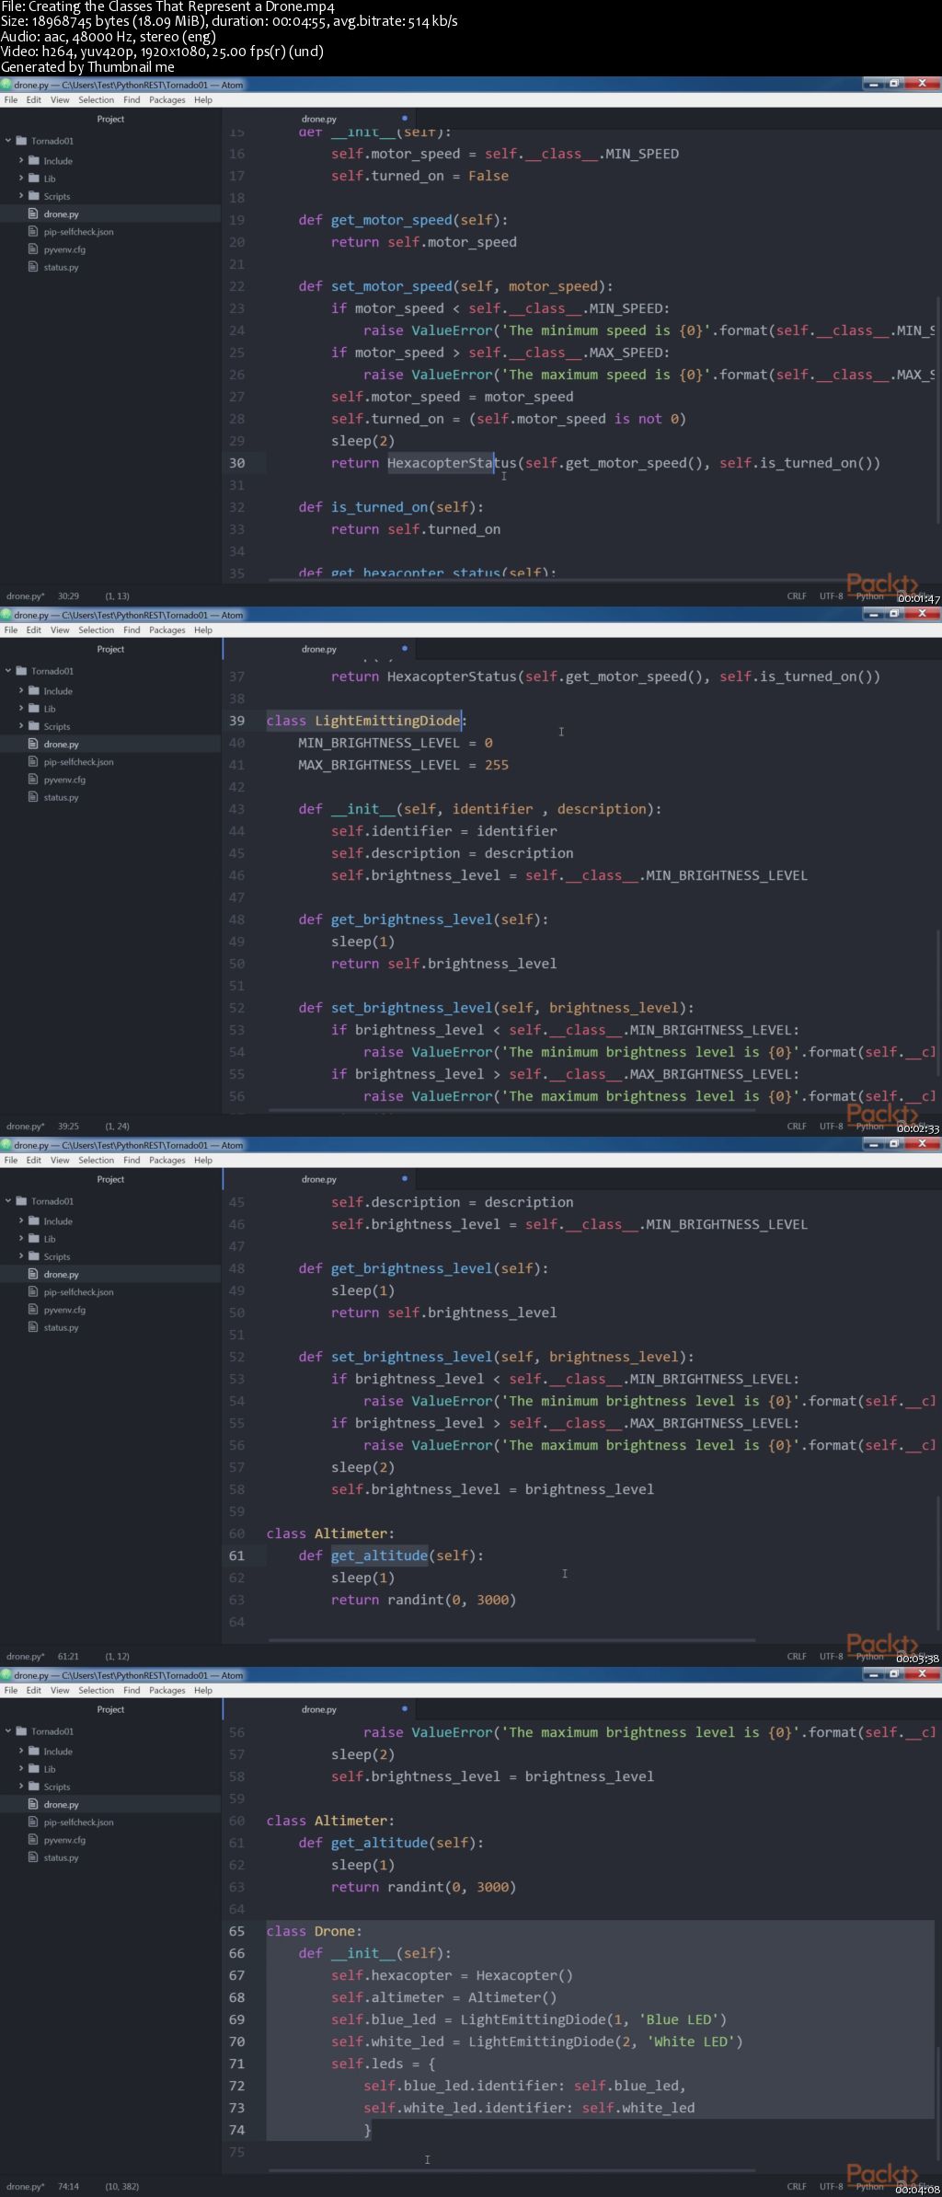Click line number 39 in gutter

coord(237,721)
